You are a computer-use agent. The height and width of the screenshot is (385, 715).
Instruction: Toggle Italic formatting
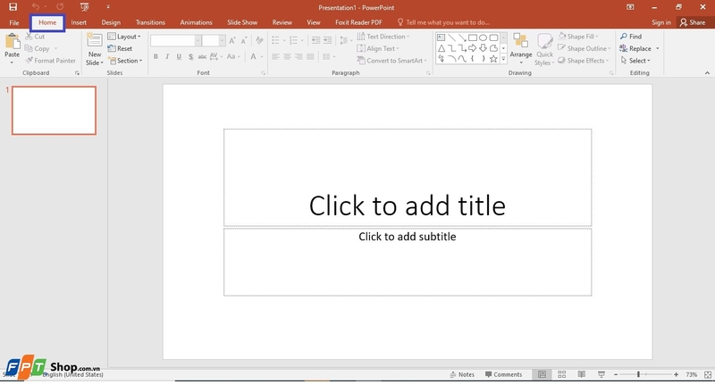(167, 56)
